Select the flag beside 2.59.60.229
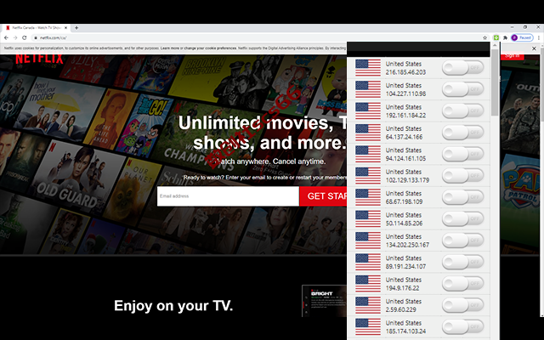The height and width of the screenshot is (340, 544). click(368, 305)
